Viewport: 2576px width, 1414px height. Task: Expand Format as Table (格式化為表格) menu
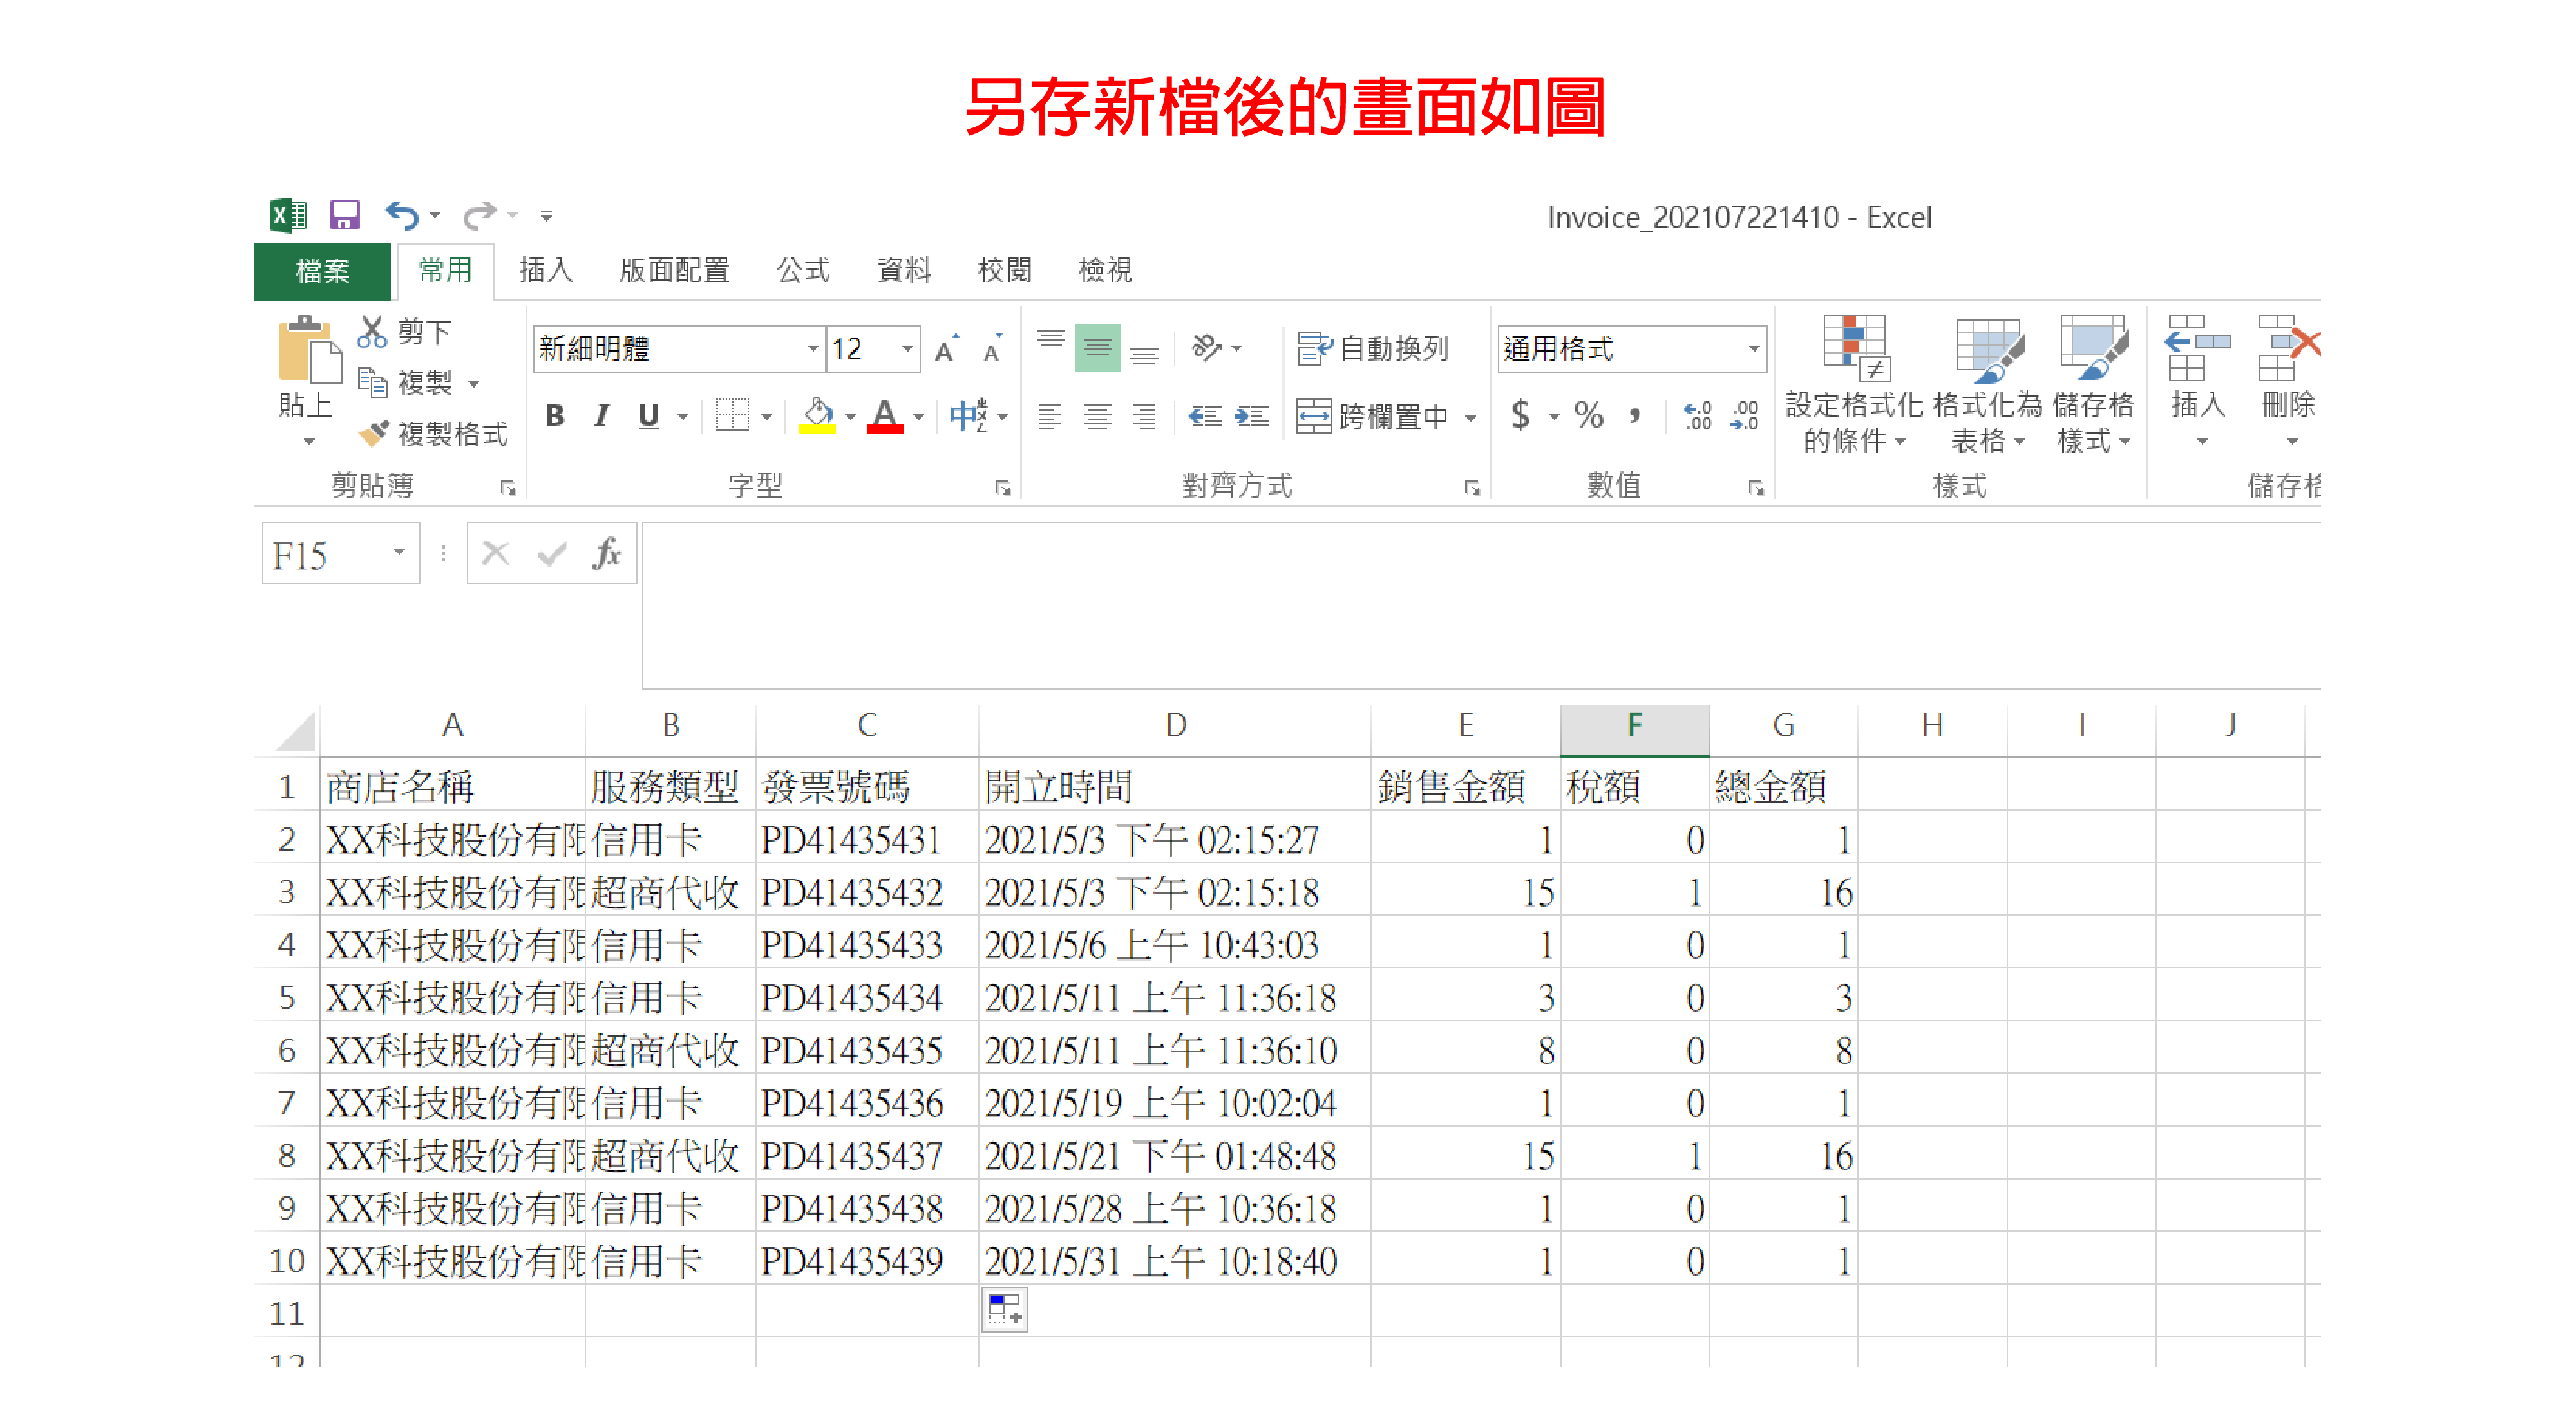[1988, 384]
